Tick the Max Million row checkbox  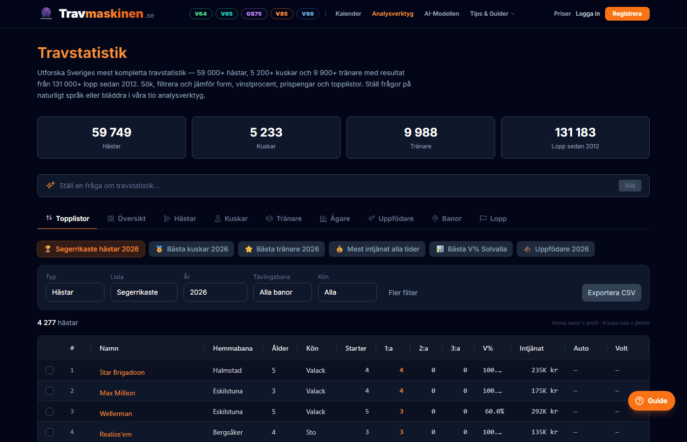click(x=50, y=391)
